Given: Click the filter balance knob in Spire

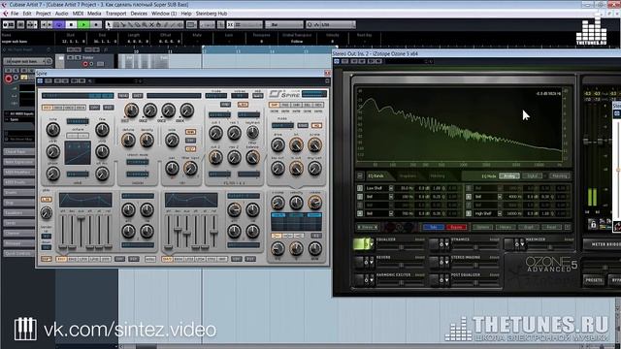Looking at the screenshot, I should (252, 157).
